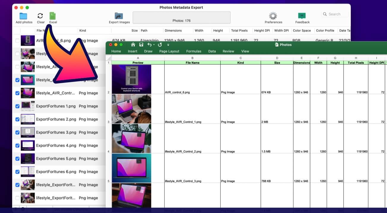387x213 pixels.
Task: Click Excel select-all corner triangle
Action: click(x=109, y=58)
